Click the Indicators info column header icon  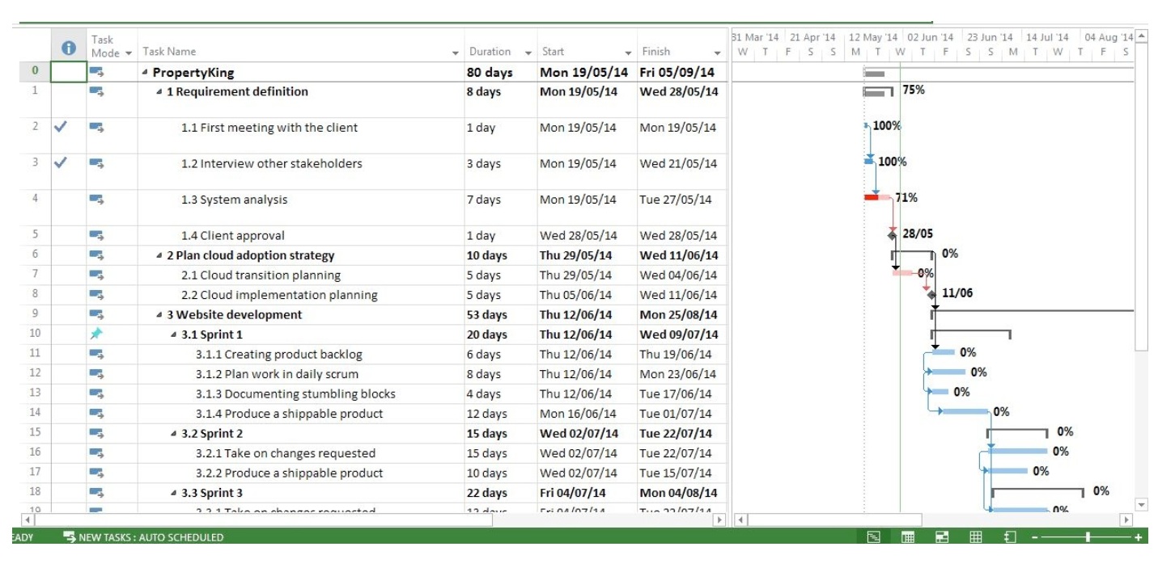69,48
